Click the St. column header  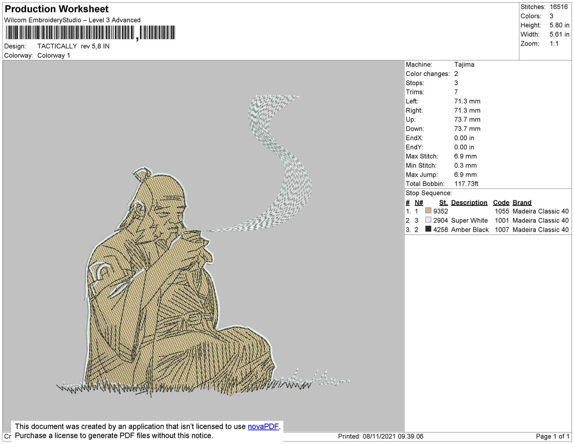(443, 203)
